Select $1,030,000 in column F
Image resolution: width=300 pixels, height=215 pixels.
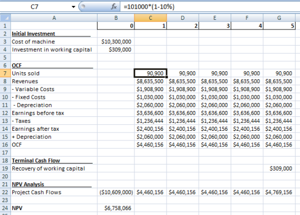(x=247, y=97)
